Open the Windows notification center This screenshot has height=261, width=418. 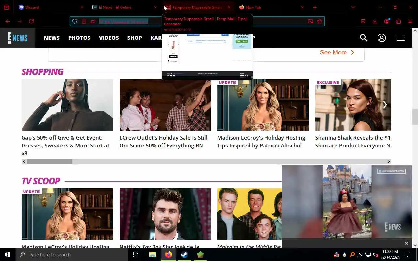click(407, 254)
